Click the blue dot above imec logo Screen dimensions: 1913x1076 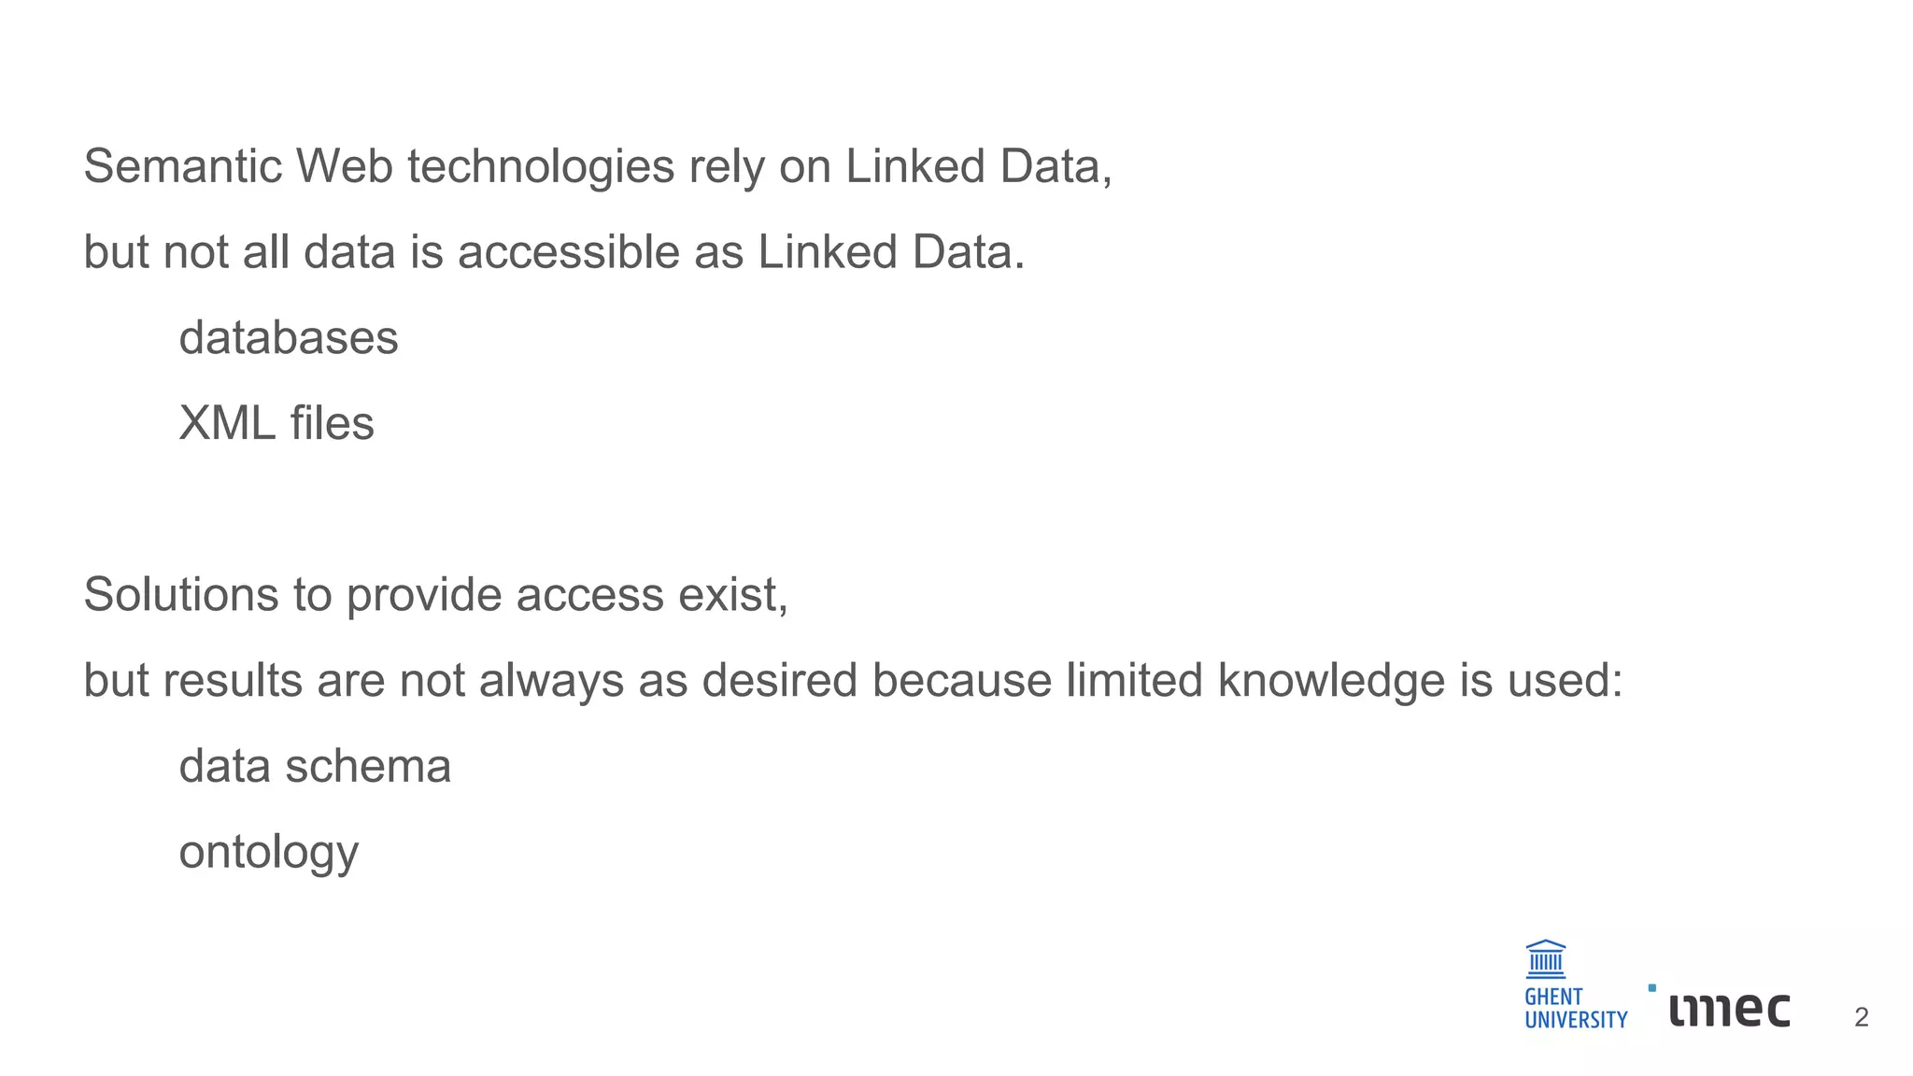(1652, 987)
